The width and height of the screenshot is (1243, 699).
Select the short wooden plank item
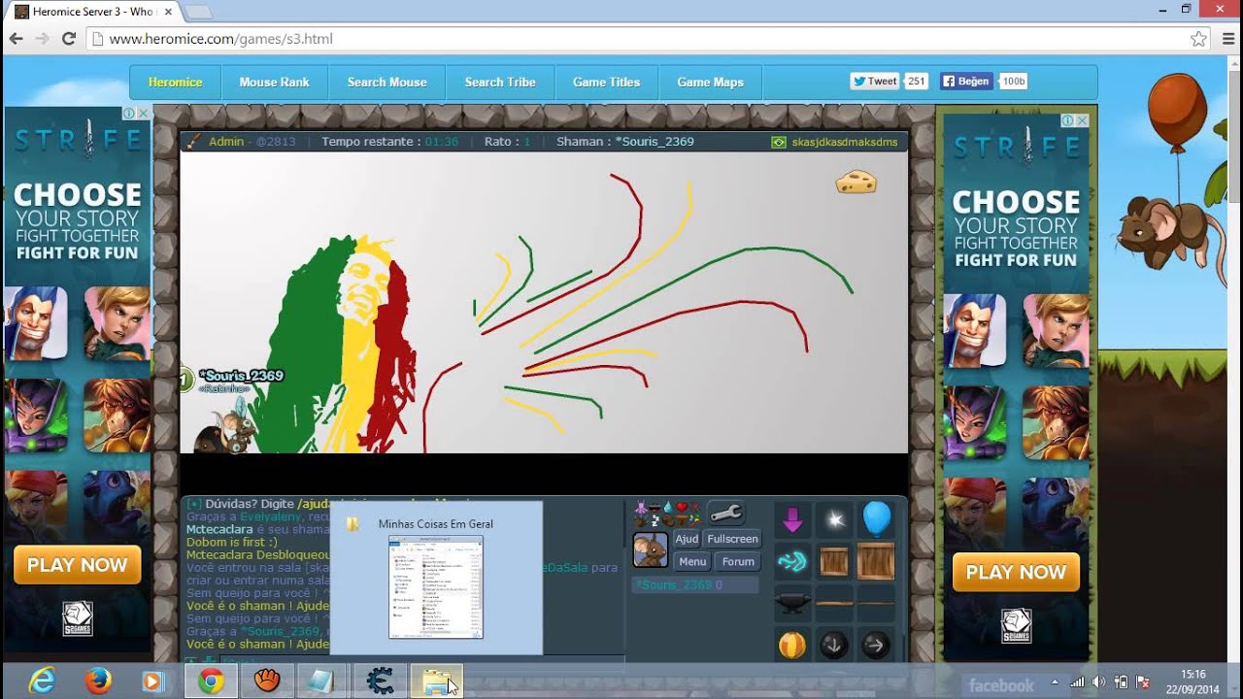[x=834, y=603]
